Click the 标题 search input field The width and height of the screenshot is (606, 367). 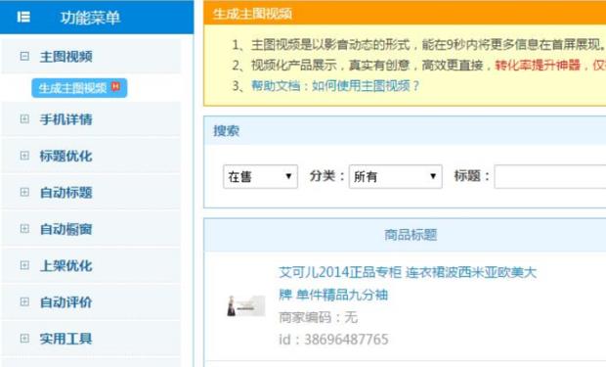coord(550,176)
